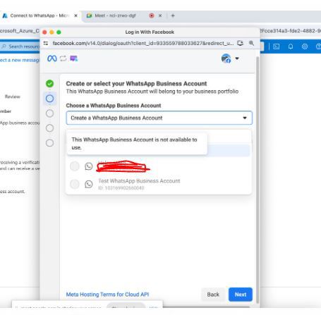This screenshot has width=321, height=315.
Task: Click the purple chat app icon
Action: (73, 58)
